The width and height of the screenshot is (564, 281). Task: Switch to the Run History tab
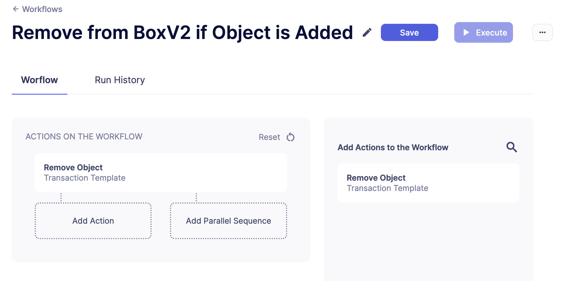120,80
